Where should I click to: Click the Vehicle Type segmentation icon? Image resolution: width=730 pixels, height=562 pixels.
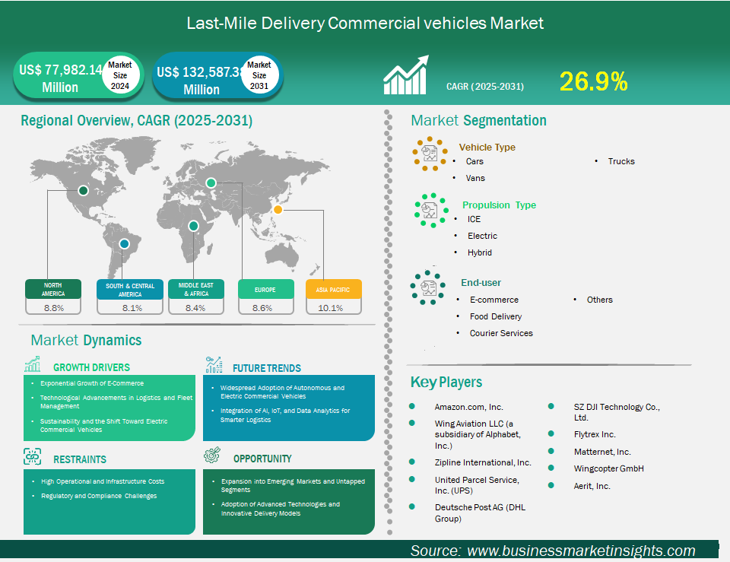(x=430, y=154)
